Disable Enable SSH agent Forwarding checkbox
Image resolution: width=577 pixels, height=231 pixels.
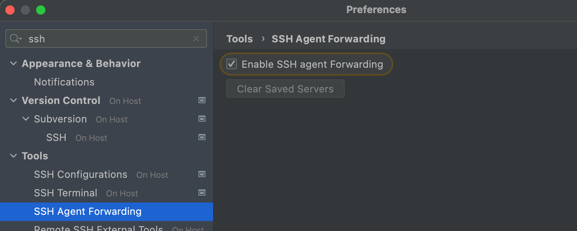point(232,64)
